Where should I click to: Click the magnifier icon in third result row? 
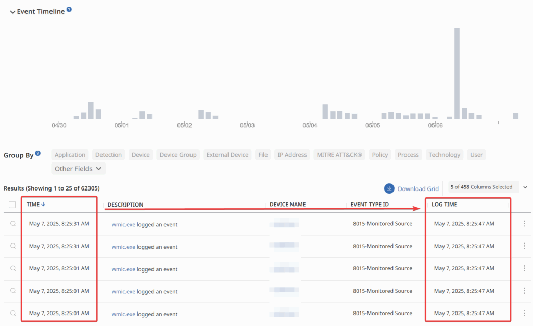[x=13, y=268]
